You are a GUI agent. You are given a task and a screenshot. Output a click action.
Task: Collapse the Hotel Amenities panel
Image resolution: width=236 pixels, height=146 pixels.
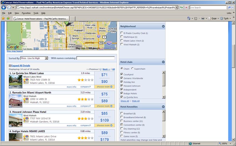pyautogui.click(x=163, y=107)
